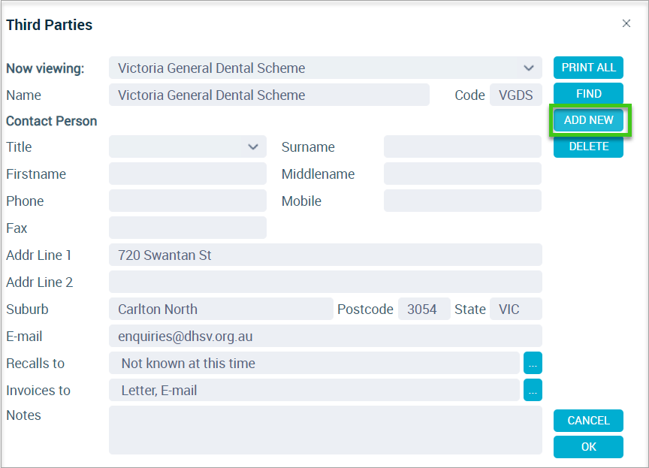Click the CANCEL button
This screenshot has height=468, width=649.
588,421
